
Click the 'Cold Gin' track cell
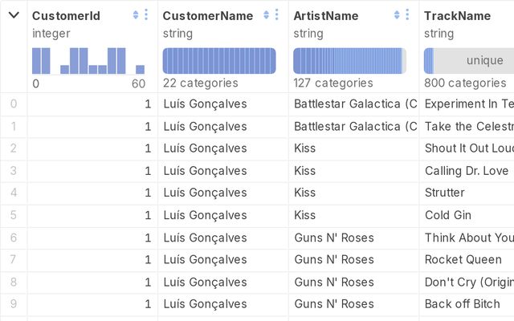448,215
